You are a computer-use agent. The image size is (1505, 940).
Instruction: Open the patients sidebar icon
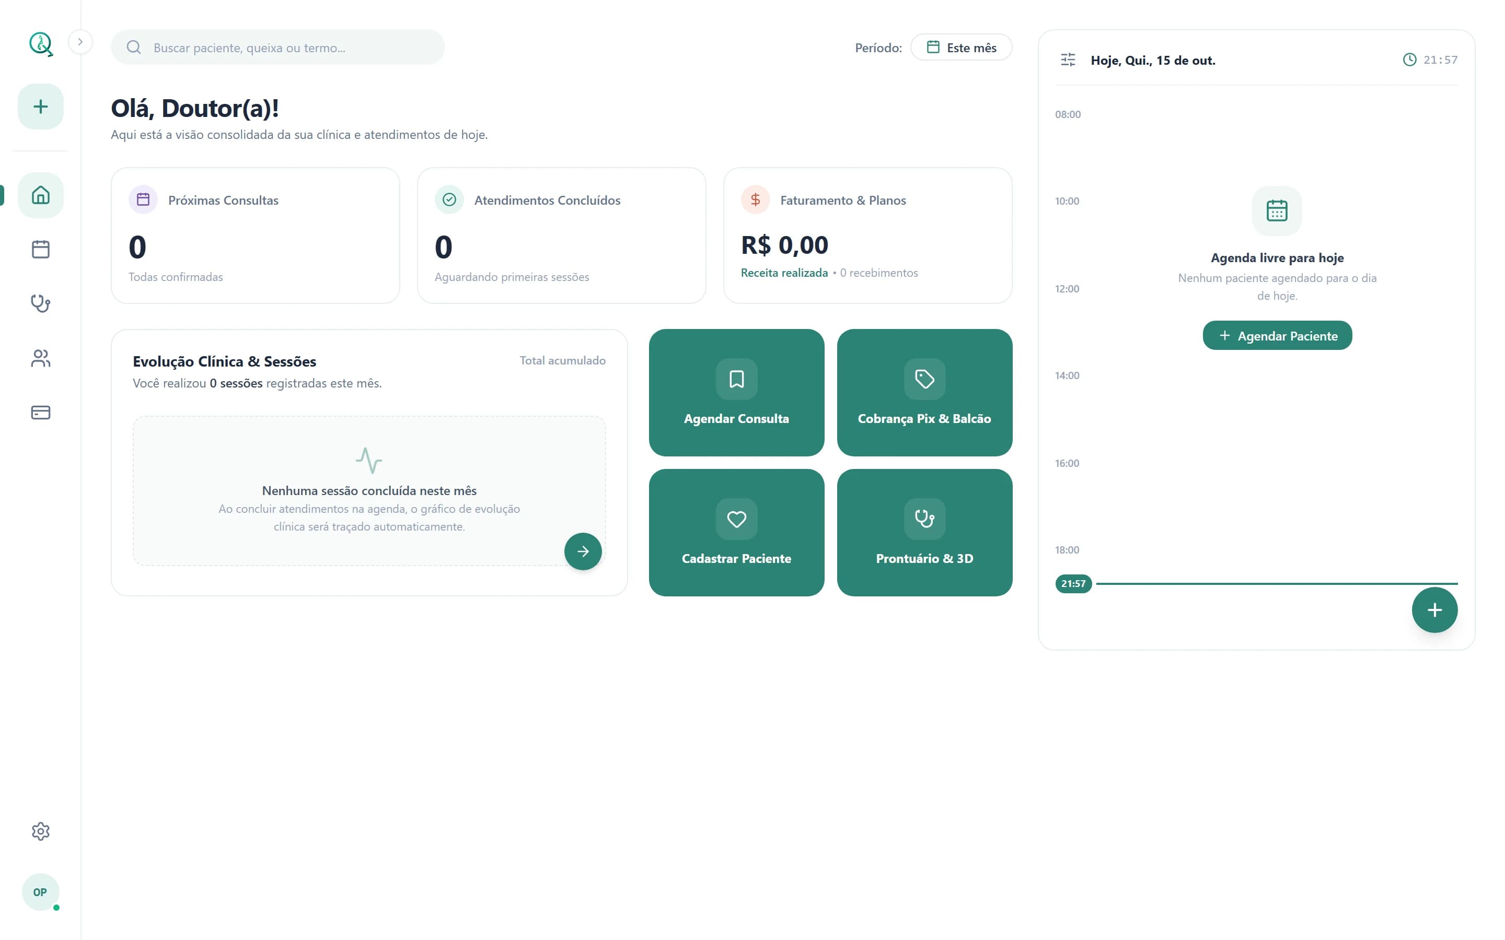click(x=40, y=358)
